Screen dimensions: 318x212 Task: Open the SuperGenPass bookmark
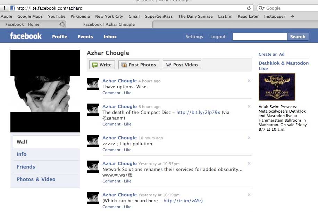[x=159, y=16]
